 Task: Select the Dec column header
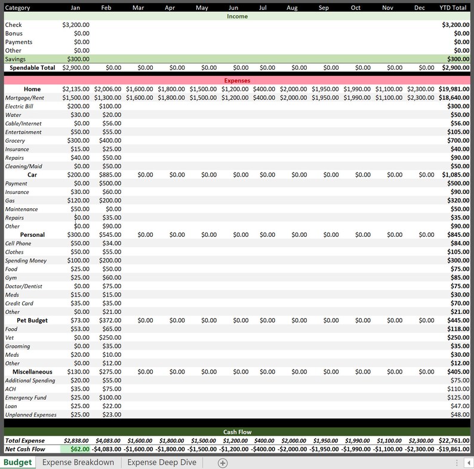pos(419,8)
